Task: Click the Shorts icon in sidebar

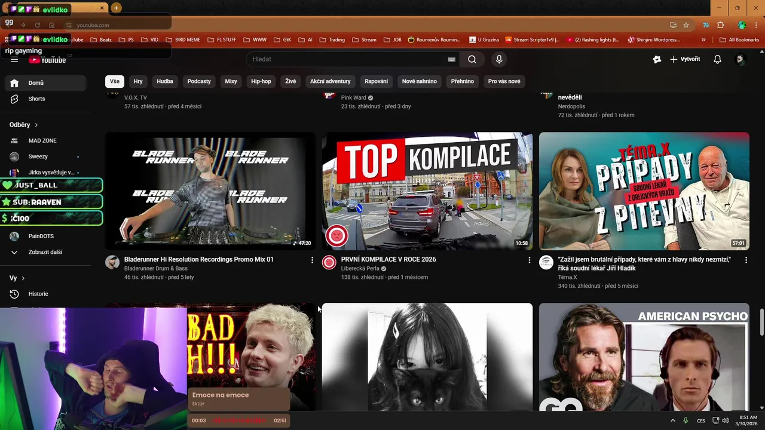Action: point(14,99)
